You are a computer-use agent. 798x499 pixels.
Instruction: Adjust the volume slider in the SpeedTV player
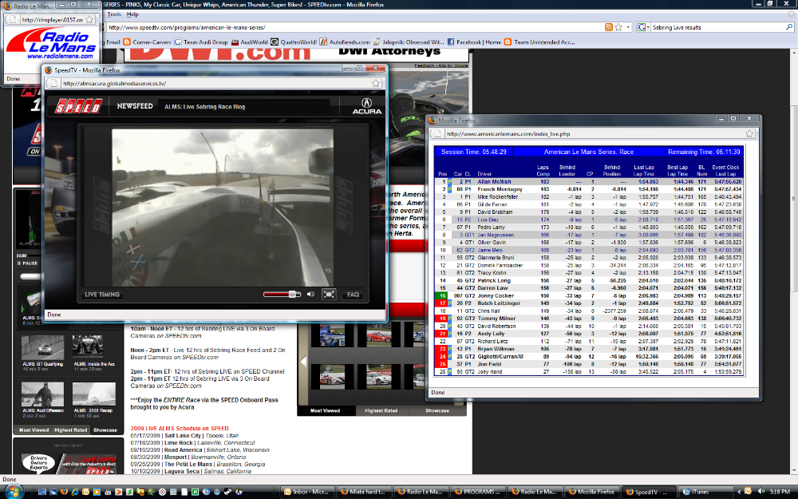(x=282, y=295)
